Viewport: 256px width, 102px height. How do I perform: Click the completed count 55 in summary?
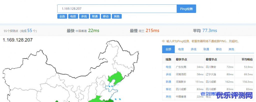click(x=29, y=31)
